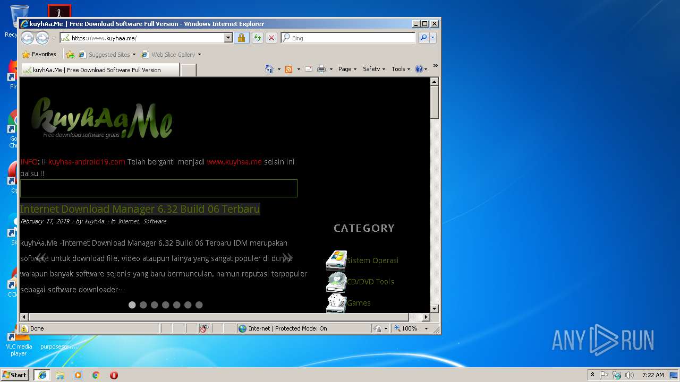Expand Web Slice Gallery dropdown

[x=199, y=55]
